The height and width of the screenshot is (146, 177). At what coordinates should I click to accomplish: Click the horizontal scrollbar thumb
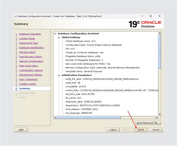[88, 118]
